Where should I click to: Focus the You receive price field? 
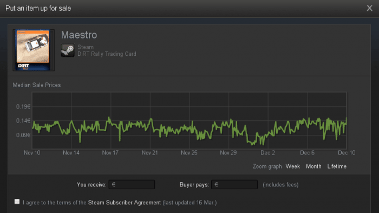pyautogui.click(x=132, y=184)
